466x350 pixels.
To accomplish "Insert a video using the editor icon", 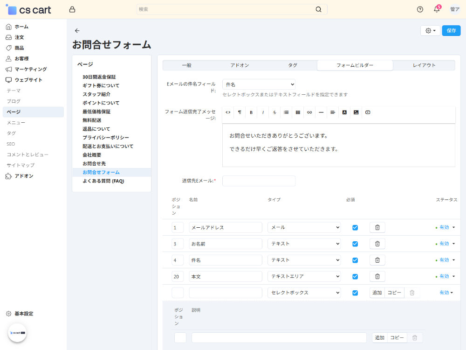I will (368, 112).
